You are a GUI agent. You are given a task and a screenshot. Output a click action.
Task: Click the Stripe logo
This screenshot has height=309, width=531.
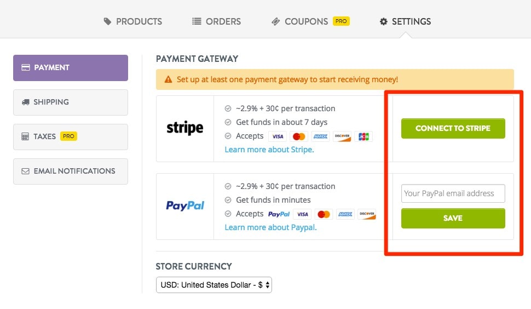pyautogui.click(x=184, y=128)
